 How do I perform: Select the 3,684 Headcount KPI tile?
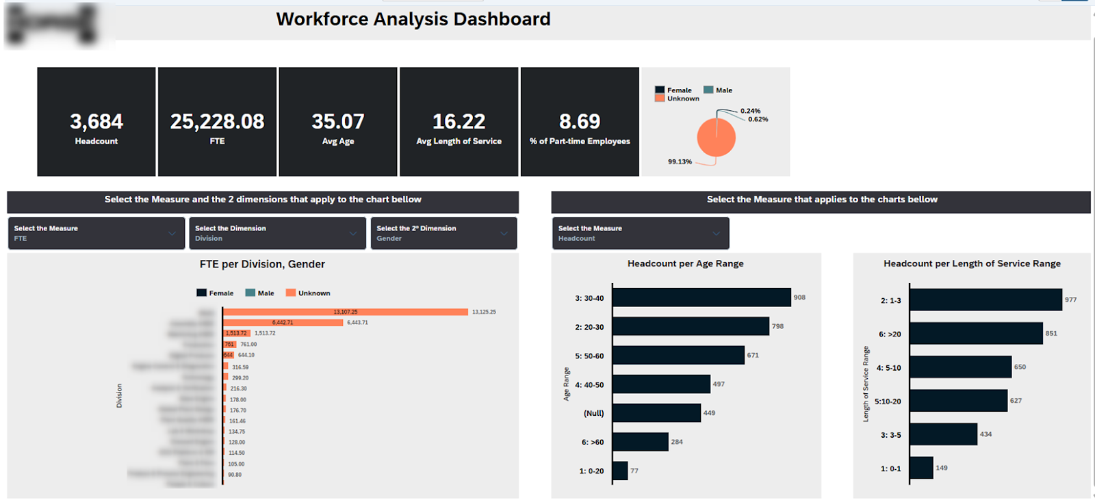pos(96,122)
